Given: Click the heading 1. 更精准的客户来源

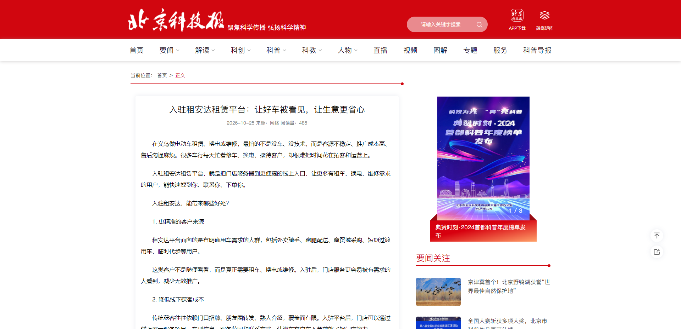Looking at the screenshot, I should tap(178, 222).
